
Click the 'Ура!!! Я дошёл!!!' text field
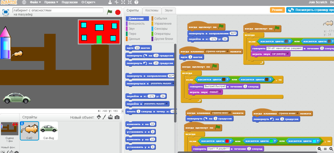click(x=219, y=149)
